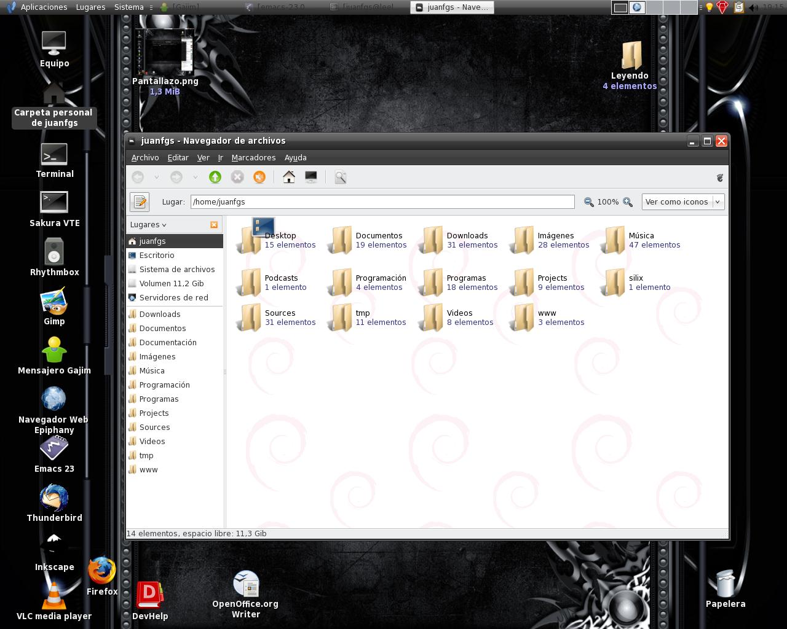This screenshot has width=787, height=629.
Task: Click Sakura VTE desktop launcher
Action: coord(54,210)
